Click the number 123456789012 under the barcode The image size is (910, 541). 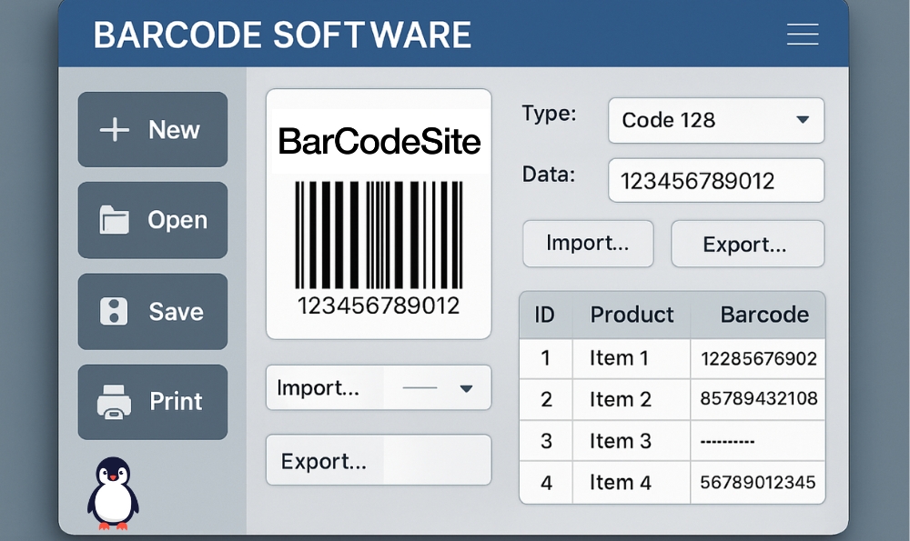click(379, 306)
